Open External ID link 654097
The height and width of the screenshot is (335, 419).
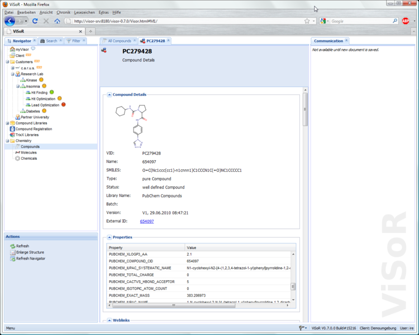coord(147,221)
